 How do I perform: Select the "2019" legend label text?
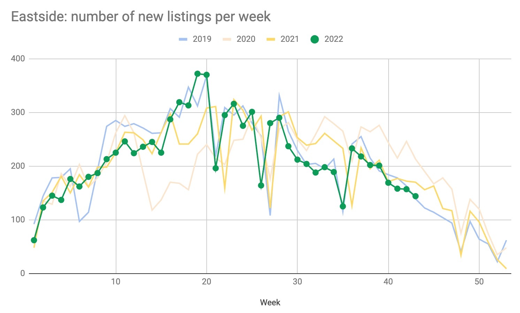(x=202, y=39)
